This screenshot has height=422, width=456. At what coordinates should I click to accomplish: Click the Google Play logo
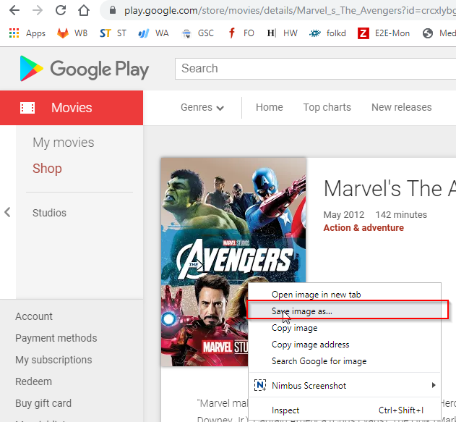pyautogui.click(x=85, y=69)
